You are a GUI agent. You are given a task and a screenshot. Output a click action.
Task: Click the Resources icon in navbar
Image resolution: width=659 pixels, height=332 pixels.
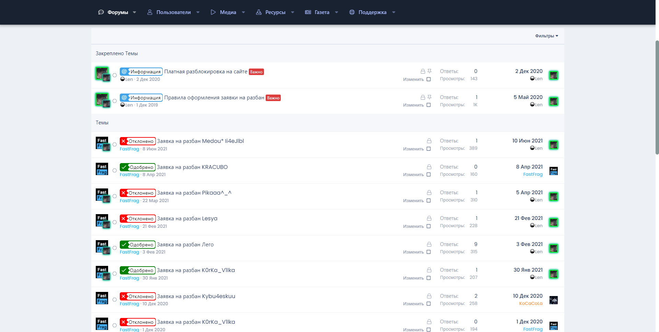(x=259, y=12)
